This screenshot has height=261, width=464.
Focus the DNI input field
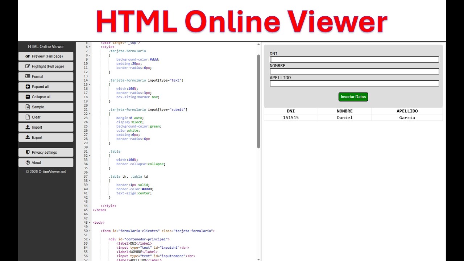(x=354, y=59)
